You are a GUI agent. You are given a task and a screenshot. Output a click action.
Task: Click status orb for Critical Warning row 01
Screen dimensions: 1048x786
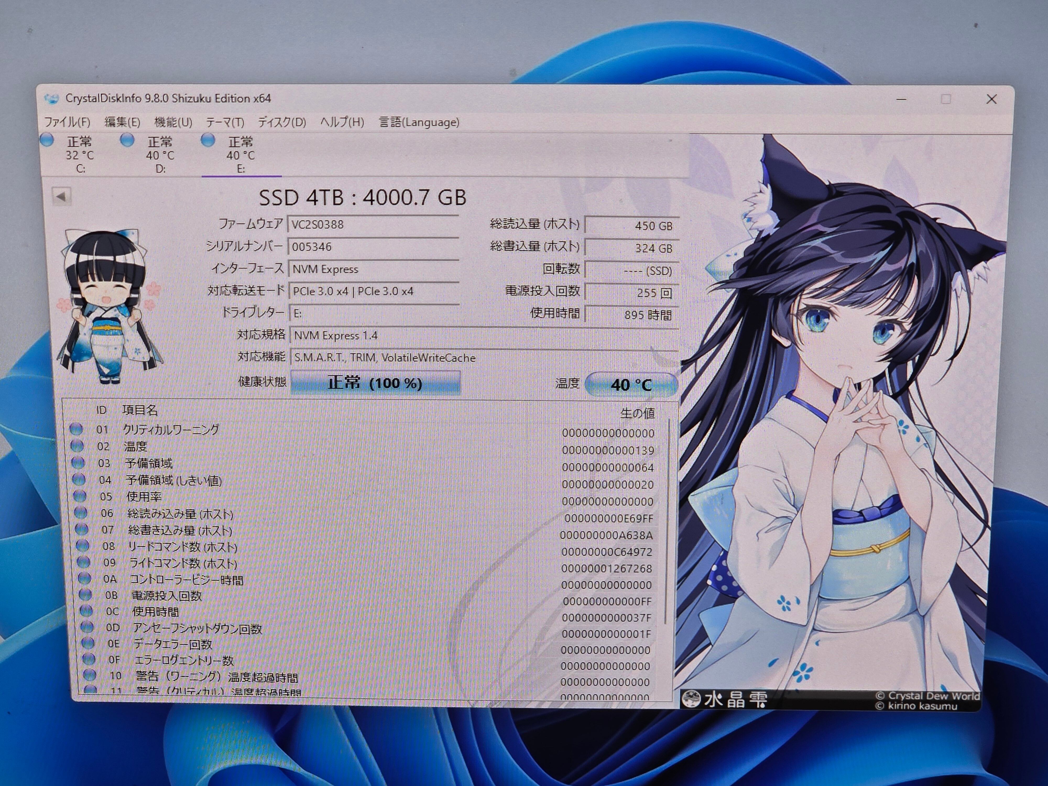coord(76,429)
